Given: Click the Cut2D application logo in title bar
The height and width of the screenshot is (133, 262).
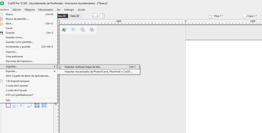Looking at the screenshot, I should (2, 3).
